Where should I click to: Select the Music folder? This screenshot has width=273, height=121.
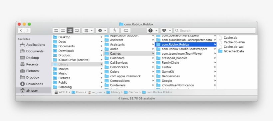[x=78, y=73]
